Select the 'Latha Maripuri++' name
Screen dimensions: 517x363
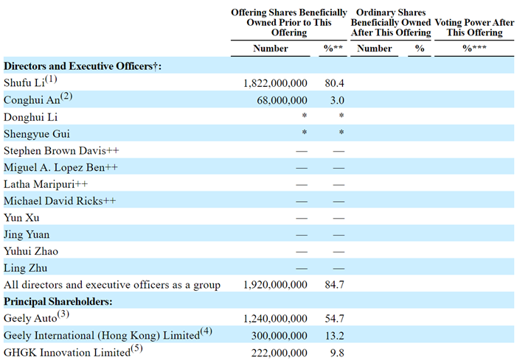46,184
